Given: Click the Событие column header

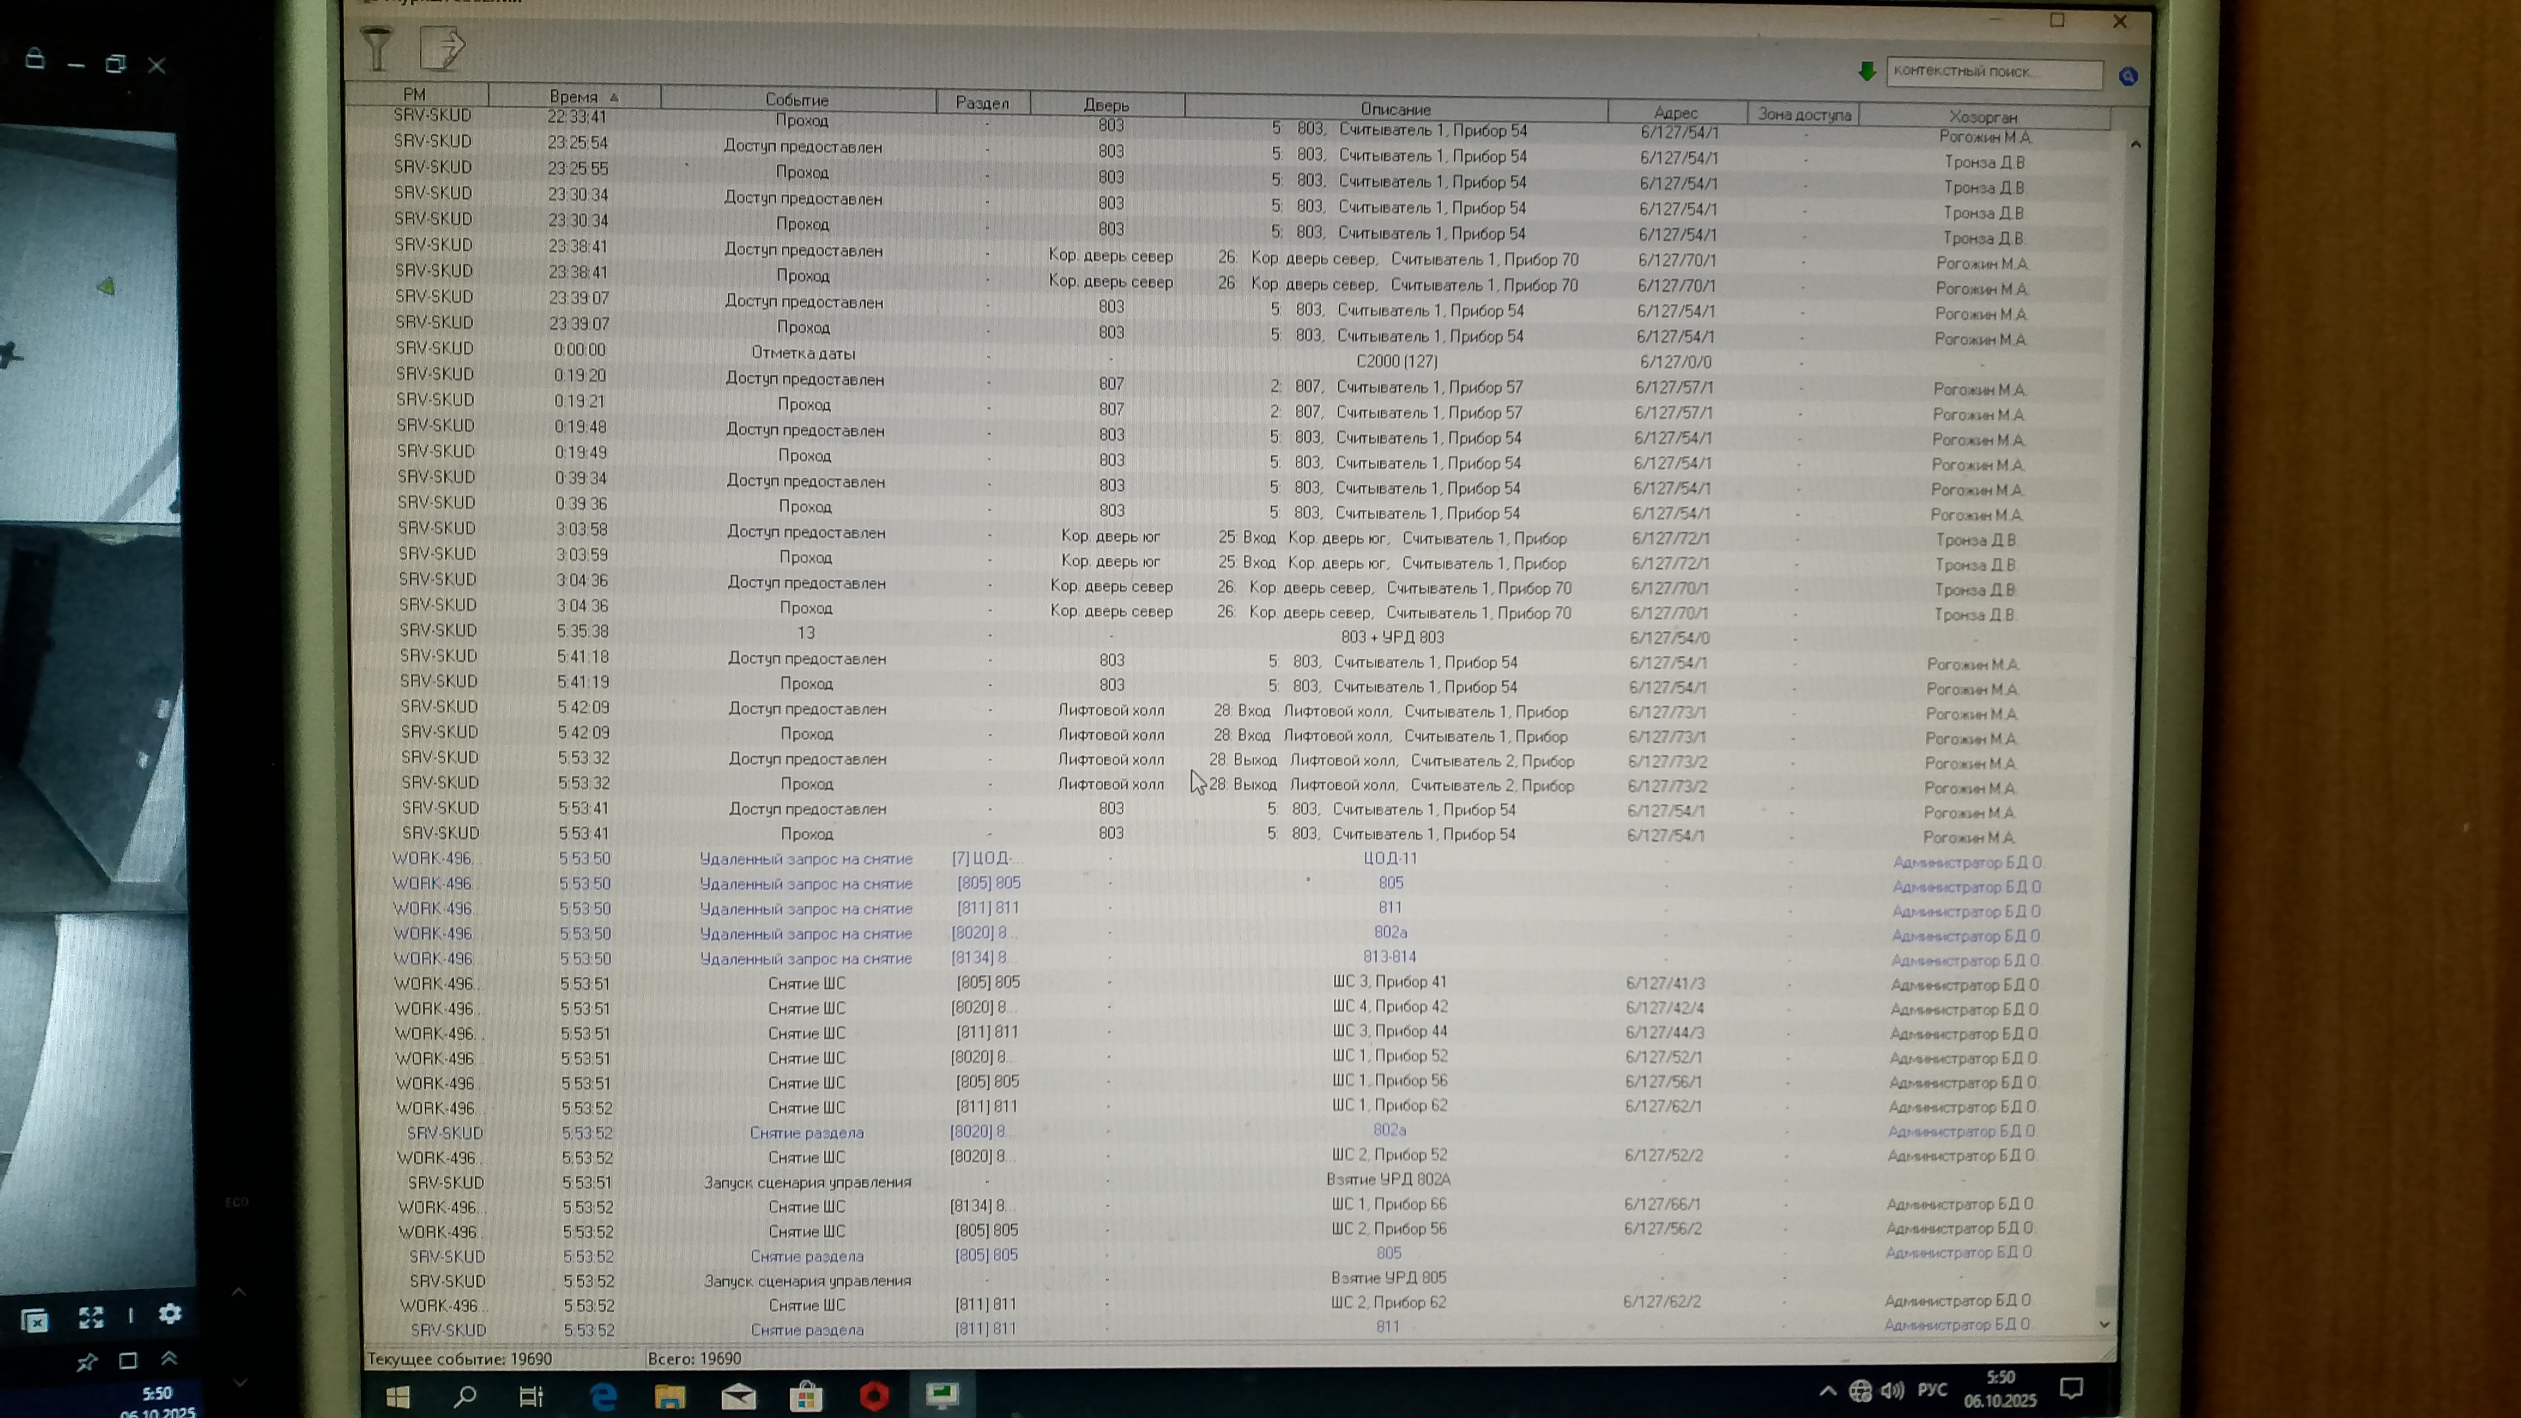Looking at the screenshot, I should (796, 100).
